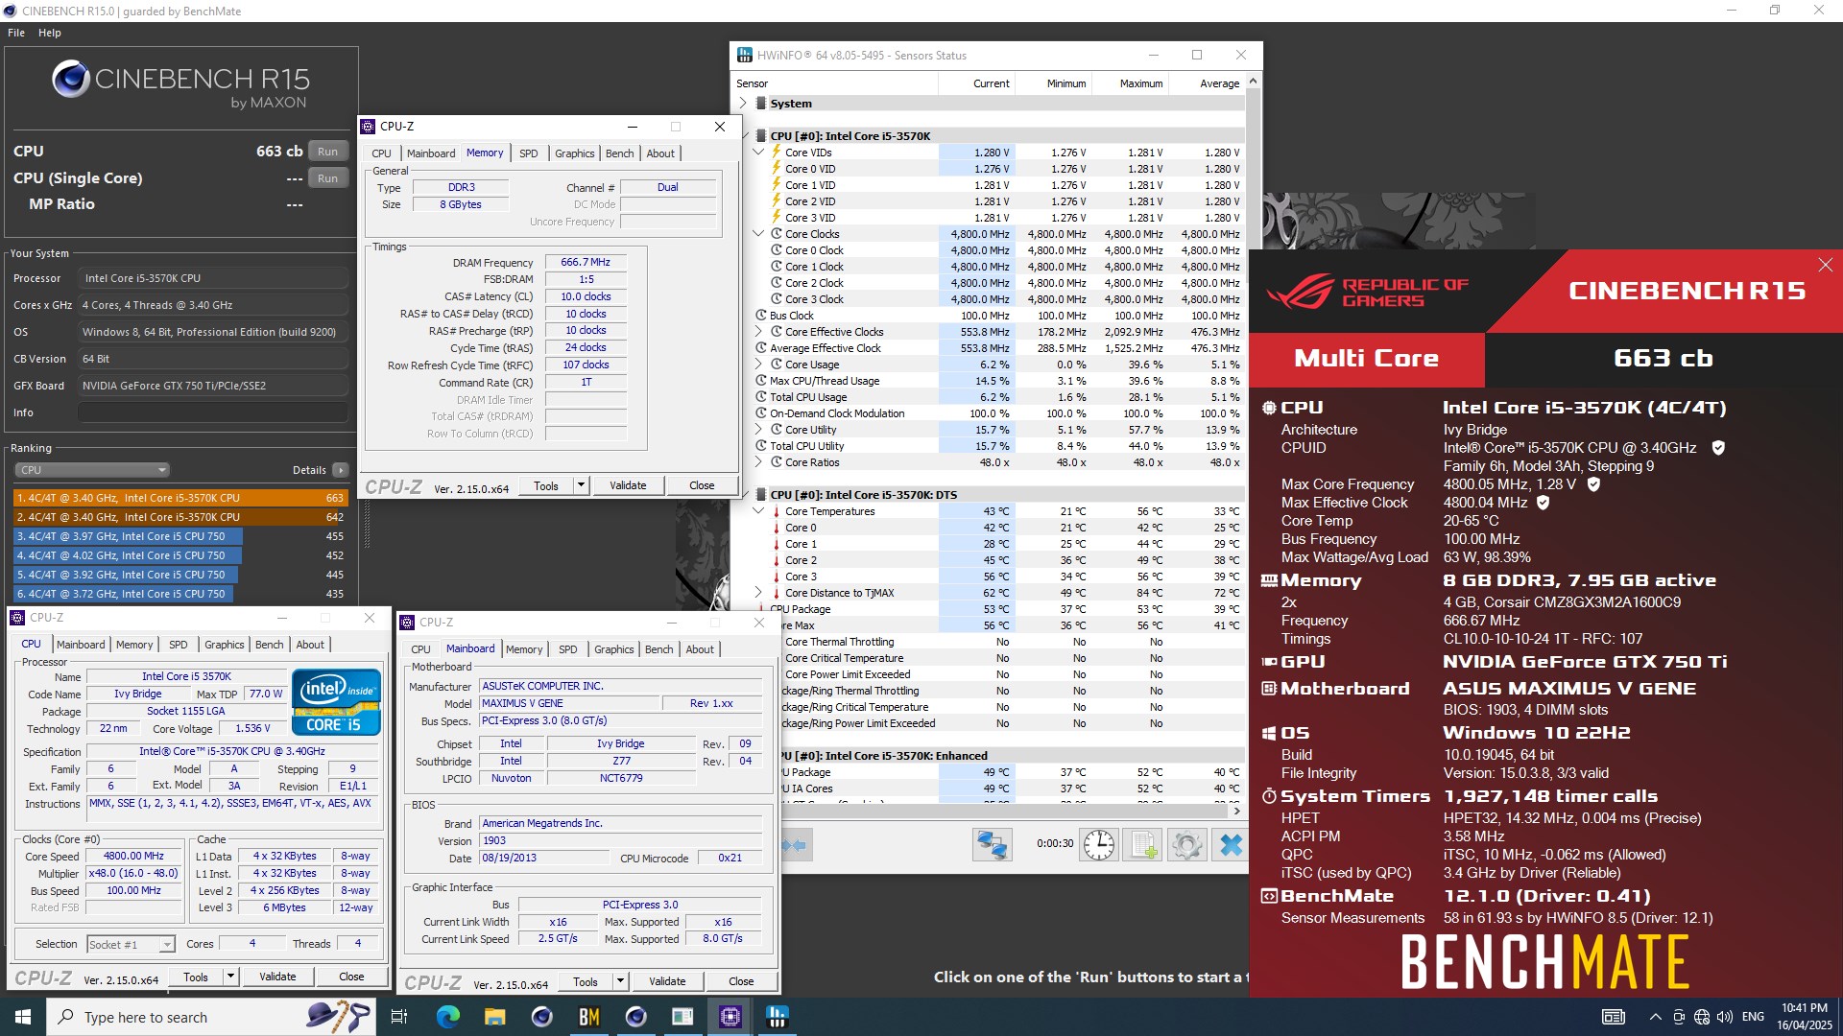Open the Ranking CPU dropdown in Cinebench
Viewport: 1843px width, 1036px height.
[x=92, y=470]
